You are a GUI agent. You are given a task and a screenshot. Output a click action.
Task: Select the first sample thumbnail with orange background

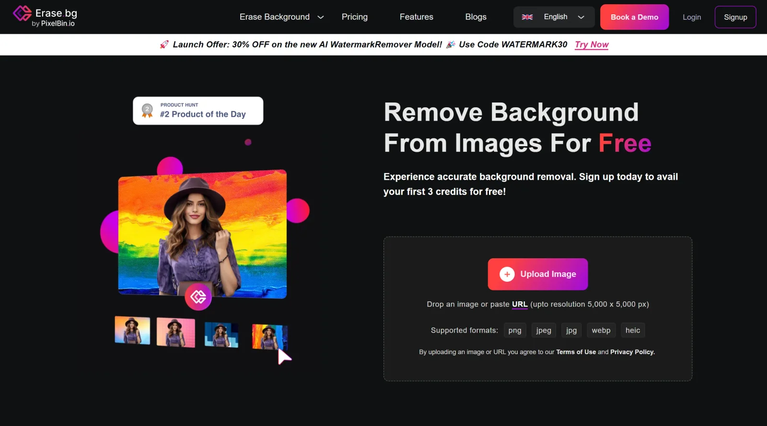(x=132, y=330)
